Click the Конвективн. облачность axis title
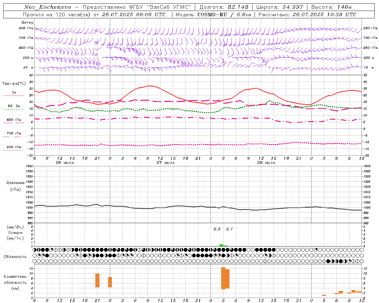The height and width of the screenshot is (303, 379). (x=15, y=282)
